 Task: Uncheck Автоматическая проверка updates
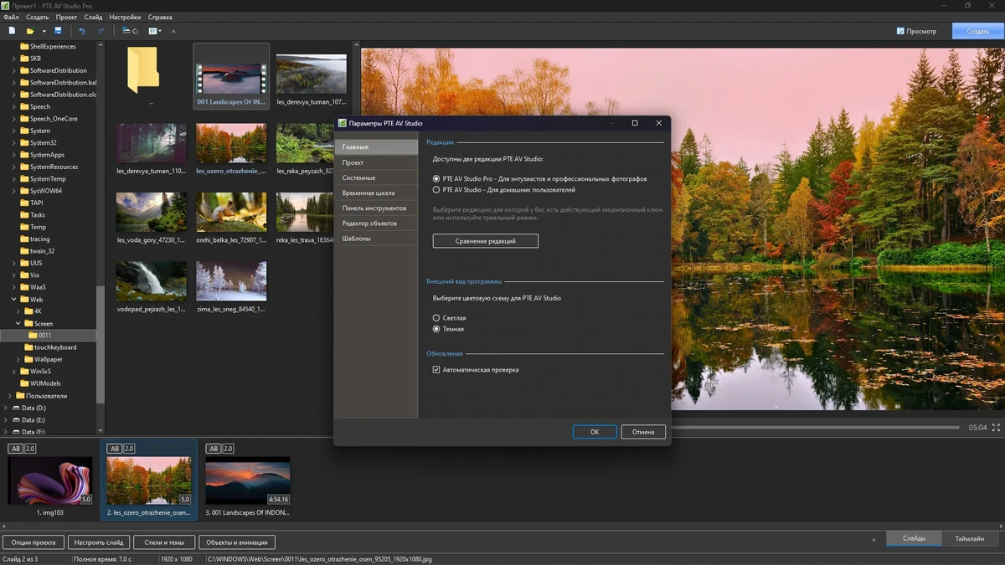pyautogui.click(x=436, y=370)
